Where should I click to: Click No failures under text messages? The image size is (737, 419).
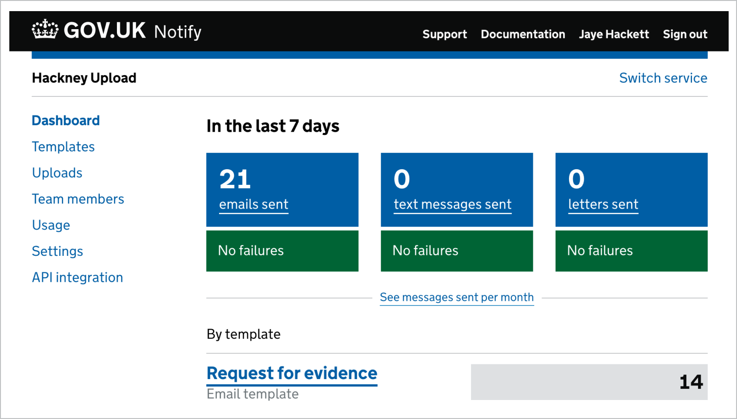coord(457,251)
